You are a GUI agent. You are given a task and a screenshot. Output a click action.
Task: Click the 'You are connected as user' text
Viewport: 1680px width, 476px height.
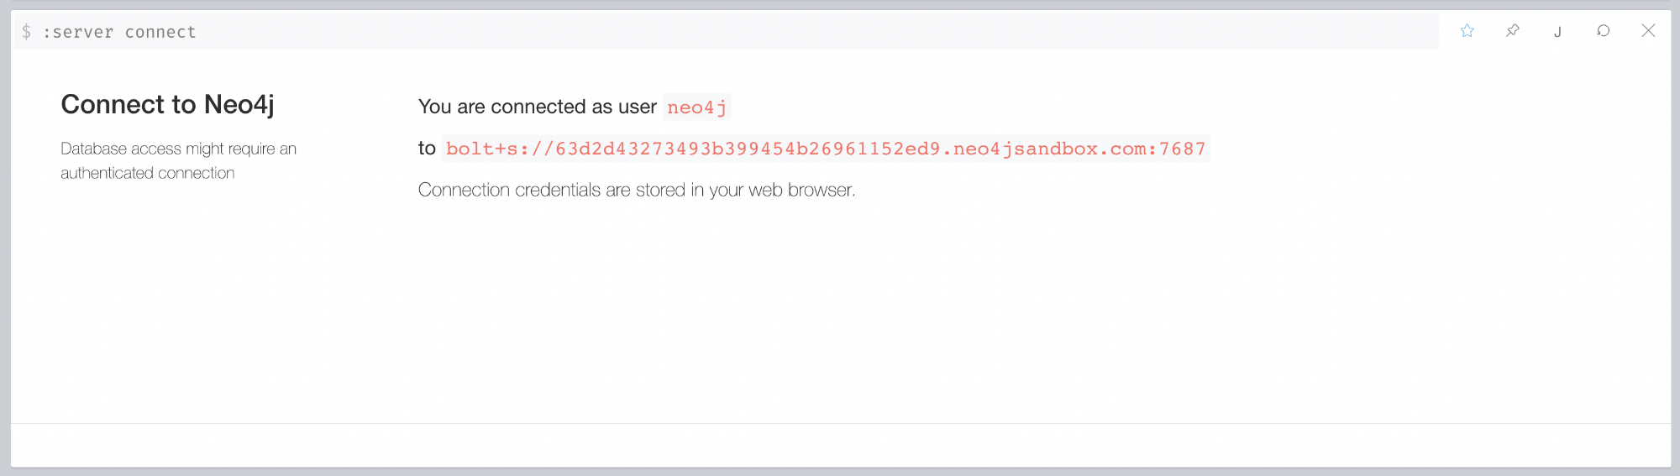tap(538, 107)
